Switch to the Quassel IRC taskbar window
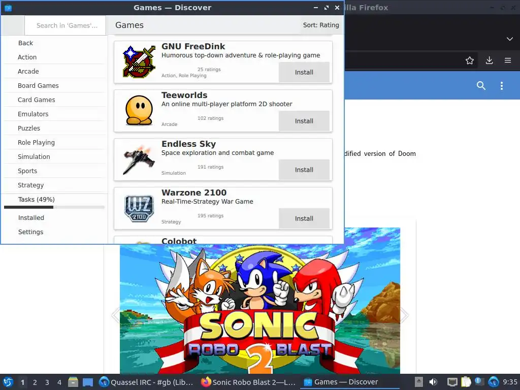This screenshot has height=390, width=520. [x=147, y=382]
